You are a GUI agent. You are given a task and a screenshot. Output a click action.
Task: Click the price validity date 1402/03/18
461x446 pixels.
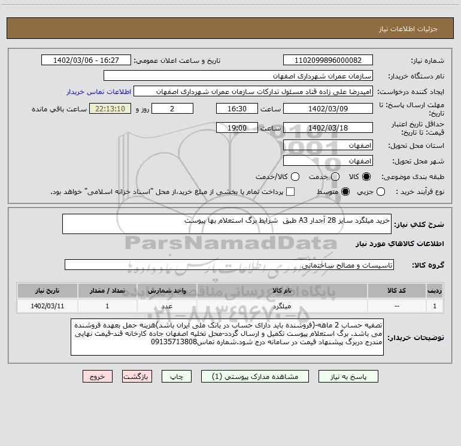coord(328,128)
